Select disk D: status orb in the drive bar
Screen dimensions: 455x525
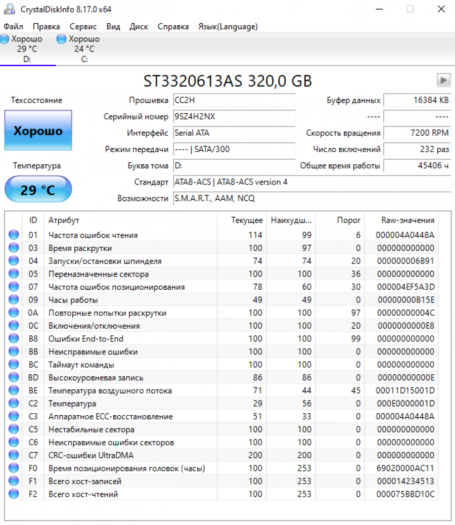5,39
